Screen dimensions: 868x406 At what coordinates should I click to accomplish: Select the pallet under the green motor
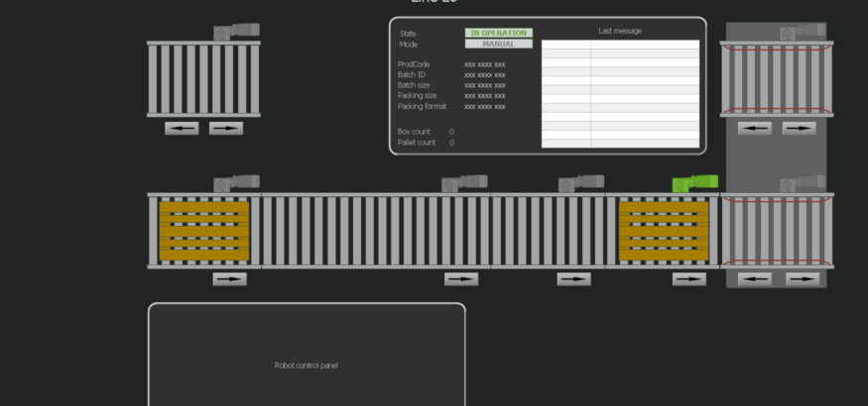click(664, 231)
